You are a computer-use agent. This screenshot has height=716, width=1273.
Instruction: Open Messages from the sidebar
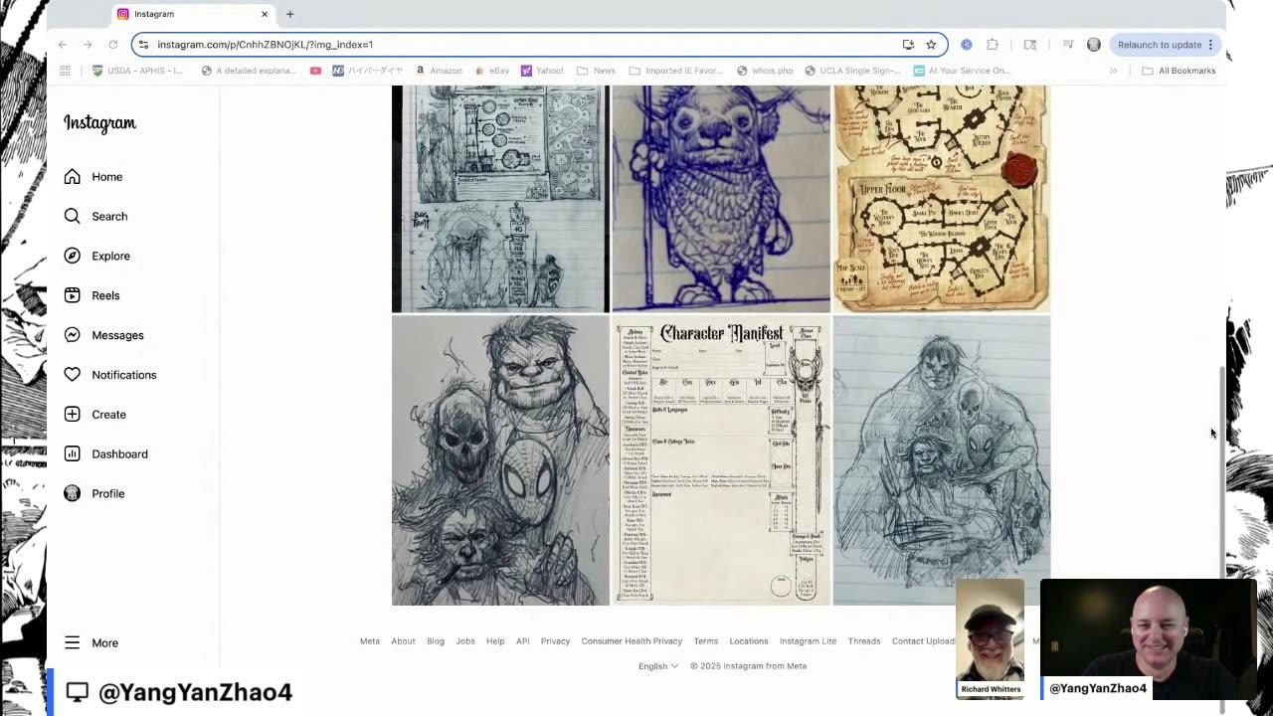[103, 335]
